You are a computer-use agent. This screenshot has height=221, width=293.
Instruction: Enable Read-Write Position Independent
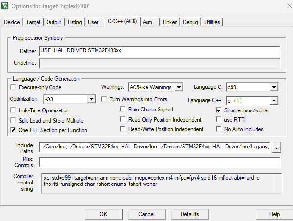pos(122,129)
